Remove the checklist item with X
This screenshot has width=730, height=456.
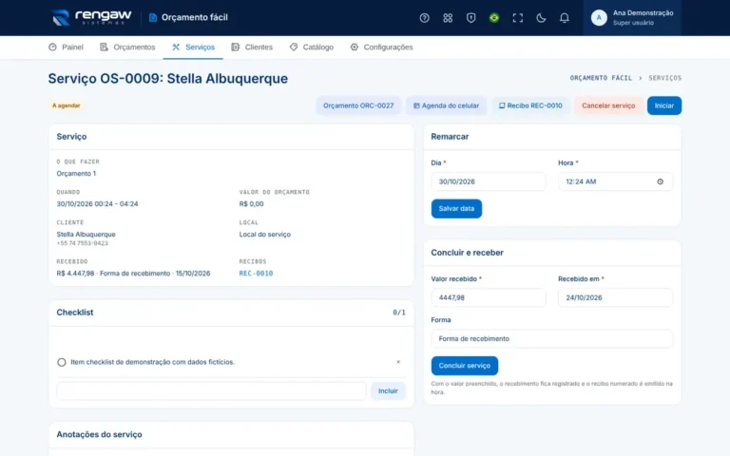click(x=398, y=362)
